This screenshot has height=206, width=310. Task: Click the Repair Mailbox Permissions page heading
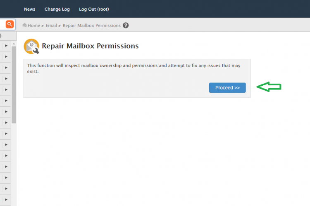(90, 46)
